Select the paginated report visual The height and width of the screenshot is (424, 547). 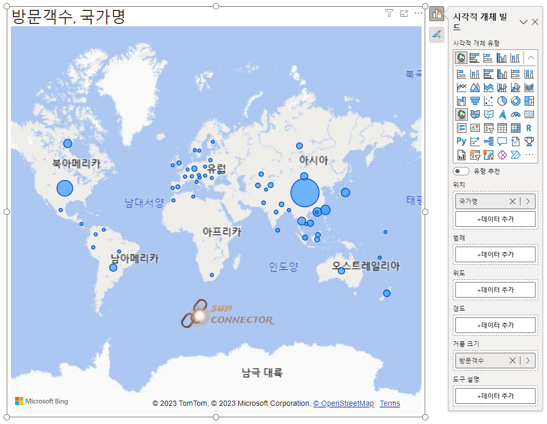(x=462, y=155)
